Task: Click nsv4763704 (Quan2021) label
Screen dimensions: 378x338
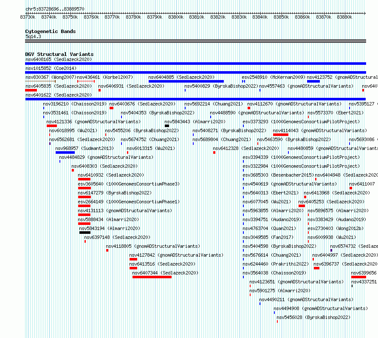Action: click(269, 228)
